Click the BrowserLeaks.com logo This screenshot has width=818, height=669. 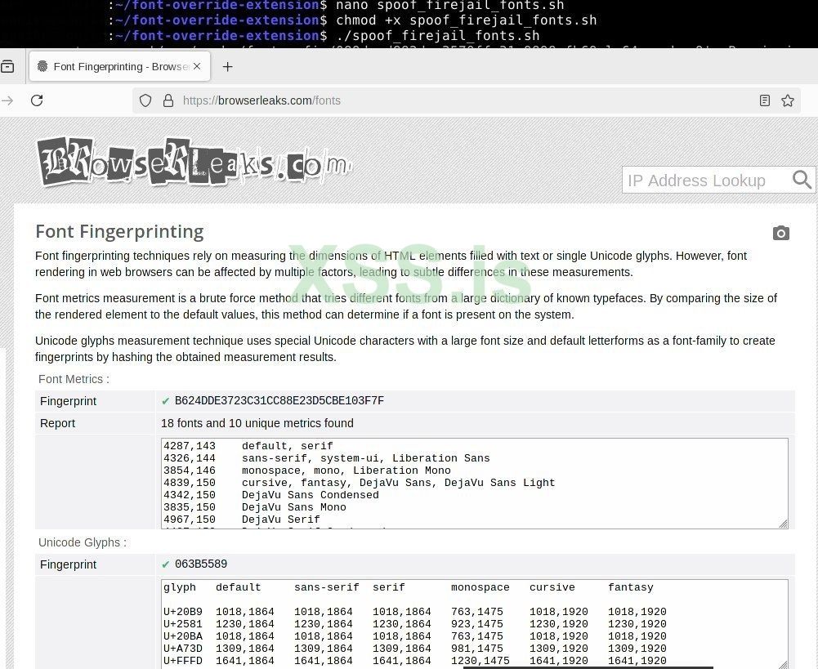[194, 162]
